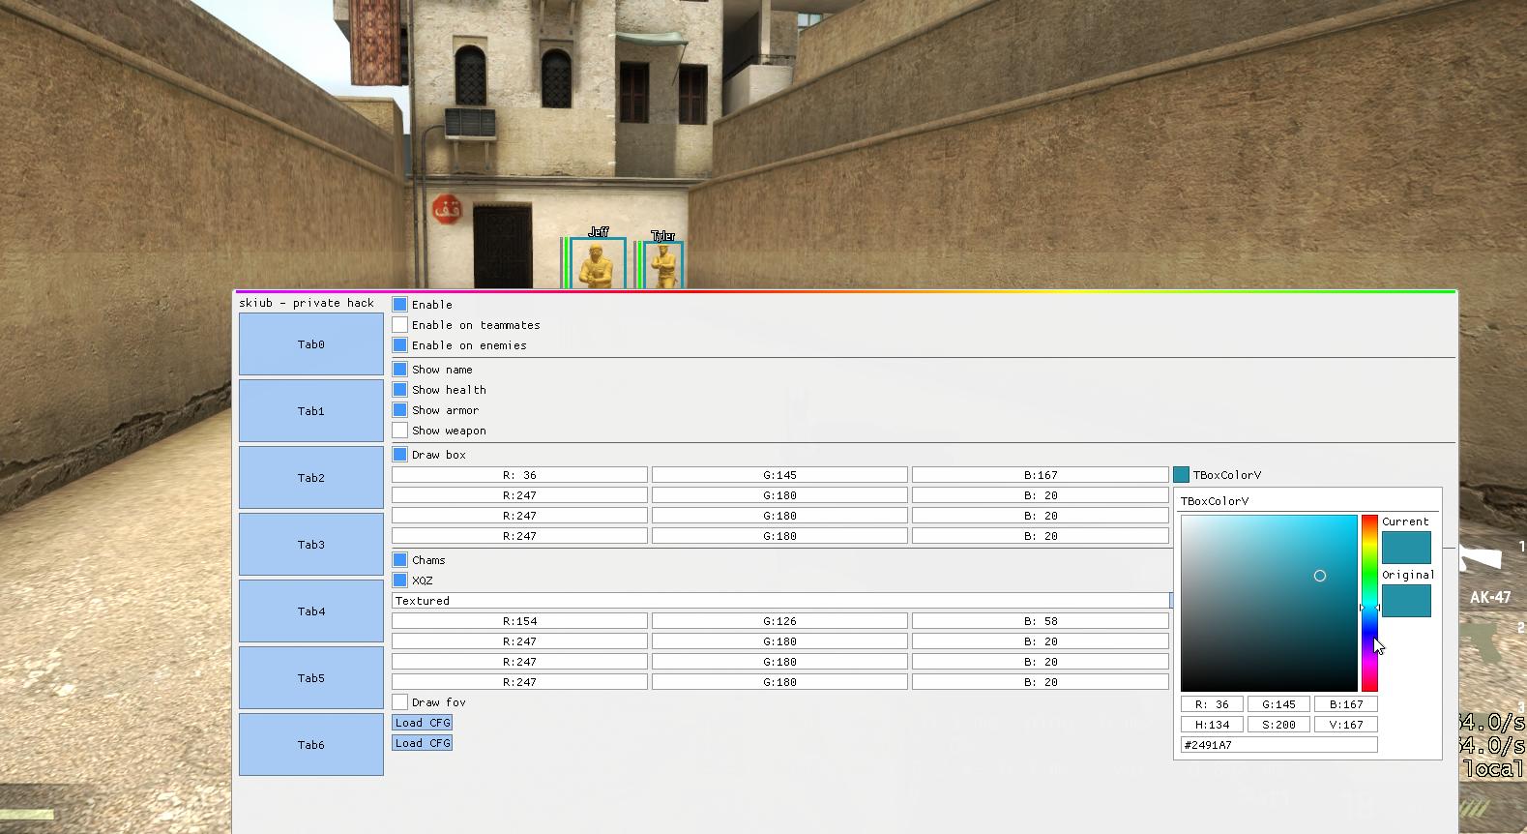Image resolution: width=1527 pixels, height=834 pixels.
Task: Click the Original color preview swatch
Action: [x=1406, y=601]
